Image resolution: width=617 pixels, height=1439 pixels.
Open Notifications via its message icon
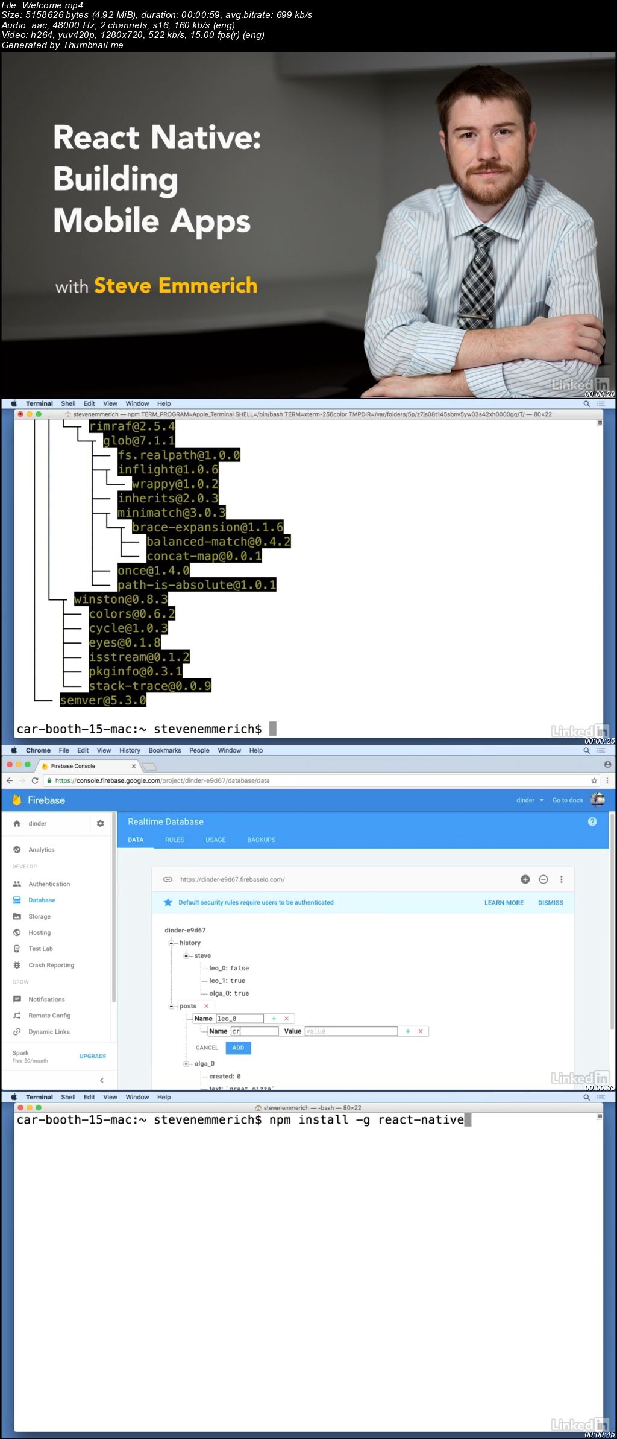coord(17,999)
